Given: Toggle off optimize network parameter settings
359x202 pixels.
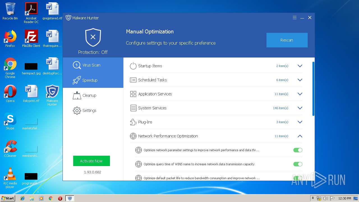Looking at the screenshot, I should click(x=298, y=150).
